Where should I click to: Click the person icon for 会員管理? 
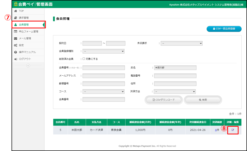click(16, 25)
